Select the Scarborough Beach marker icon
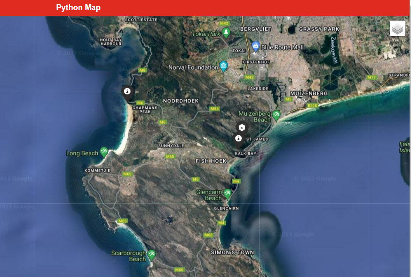The image size is (411, 277). [151, 254]
